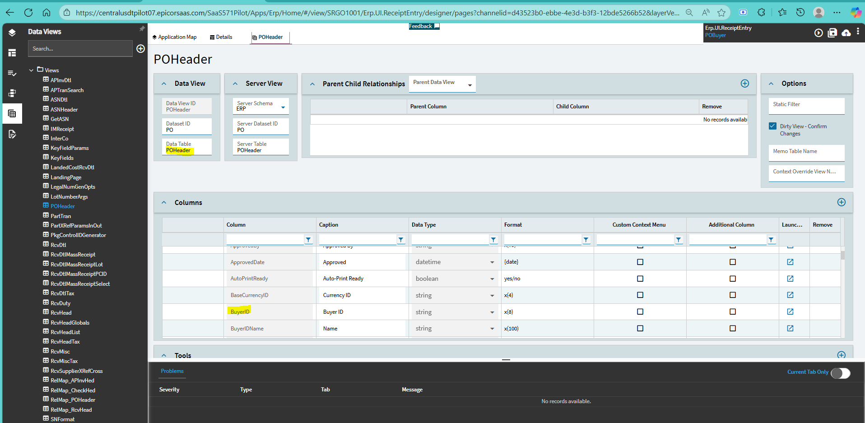Screen dimensions: 865x423
Task: Pin the Data Views panel
Action: pyautogui.click(x=142, y=29)
